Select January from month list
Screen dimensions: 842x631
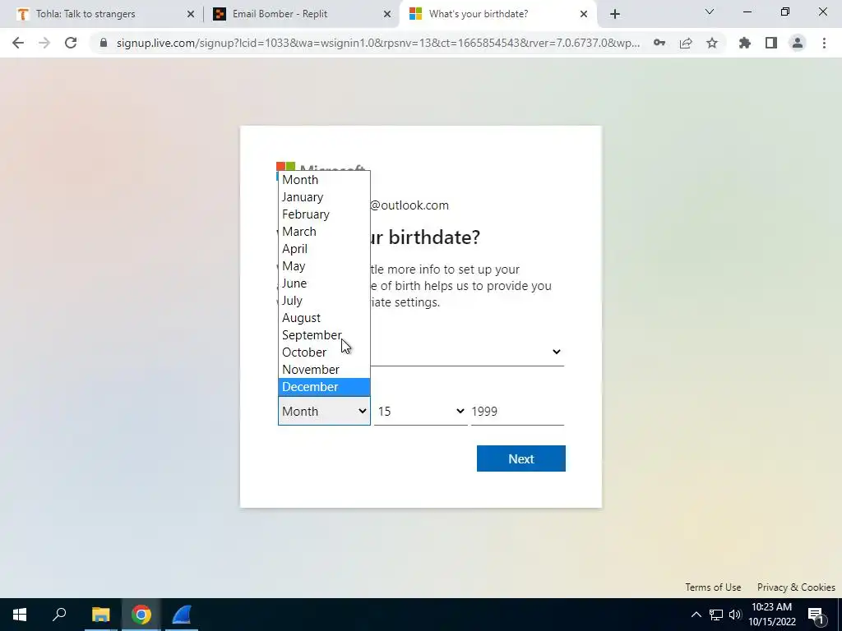click(x=324, y=197)
